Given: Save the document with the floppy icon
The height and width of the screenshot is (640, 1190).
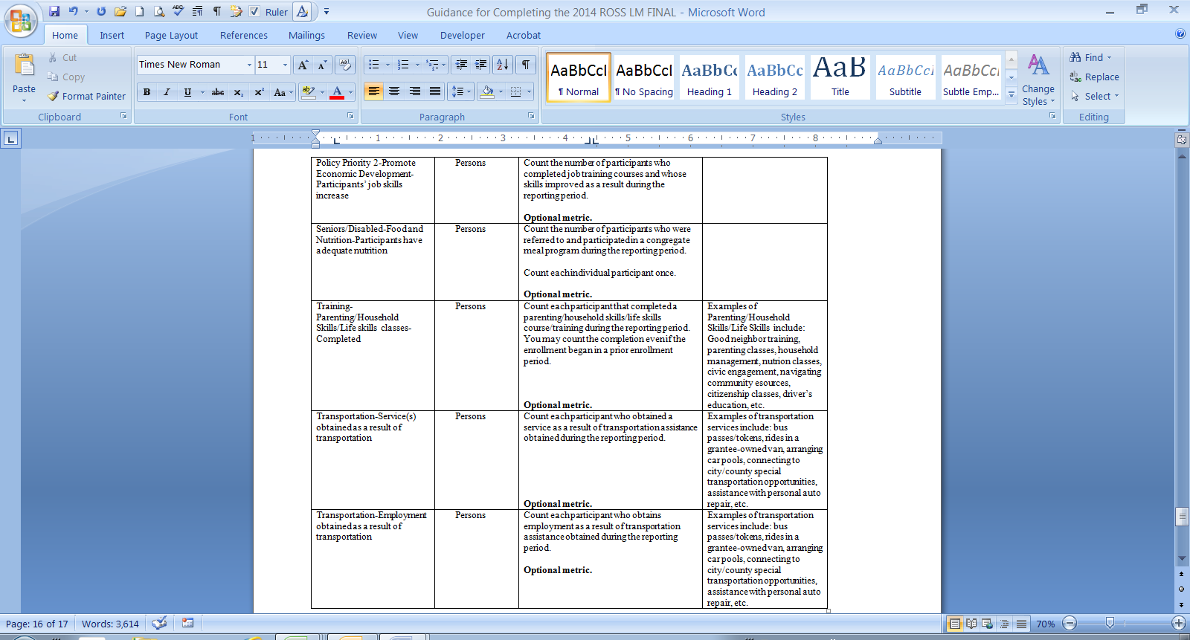Looking at the screenshot, I should click(54, 11).
